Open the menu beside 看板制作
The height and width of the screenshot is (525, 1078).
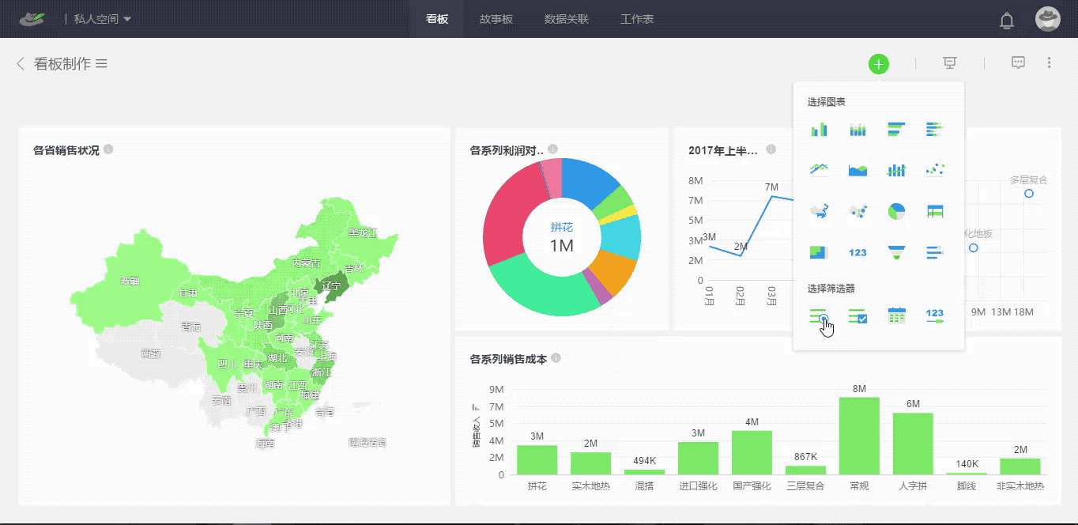tap(101, 63)
